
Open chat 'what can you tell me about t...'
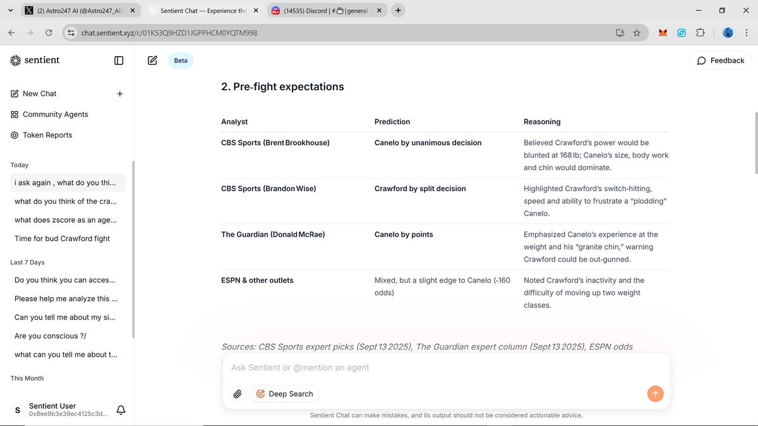[x=68, y=355]
